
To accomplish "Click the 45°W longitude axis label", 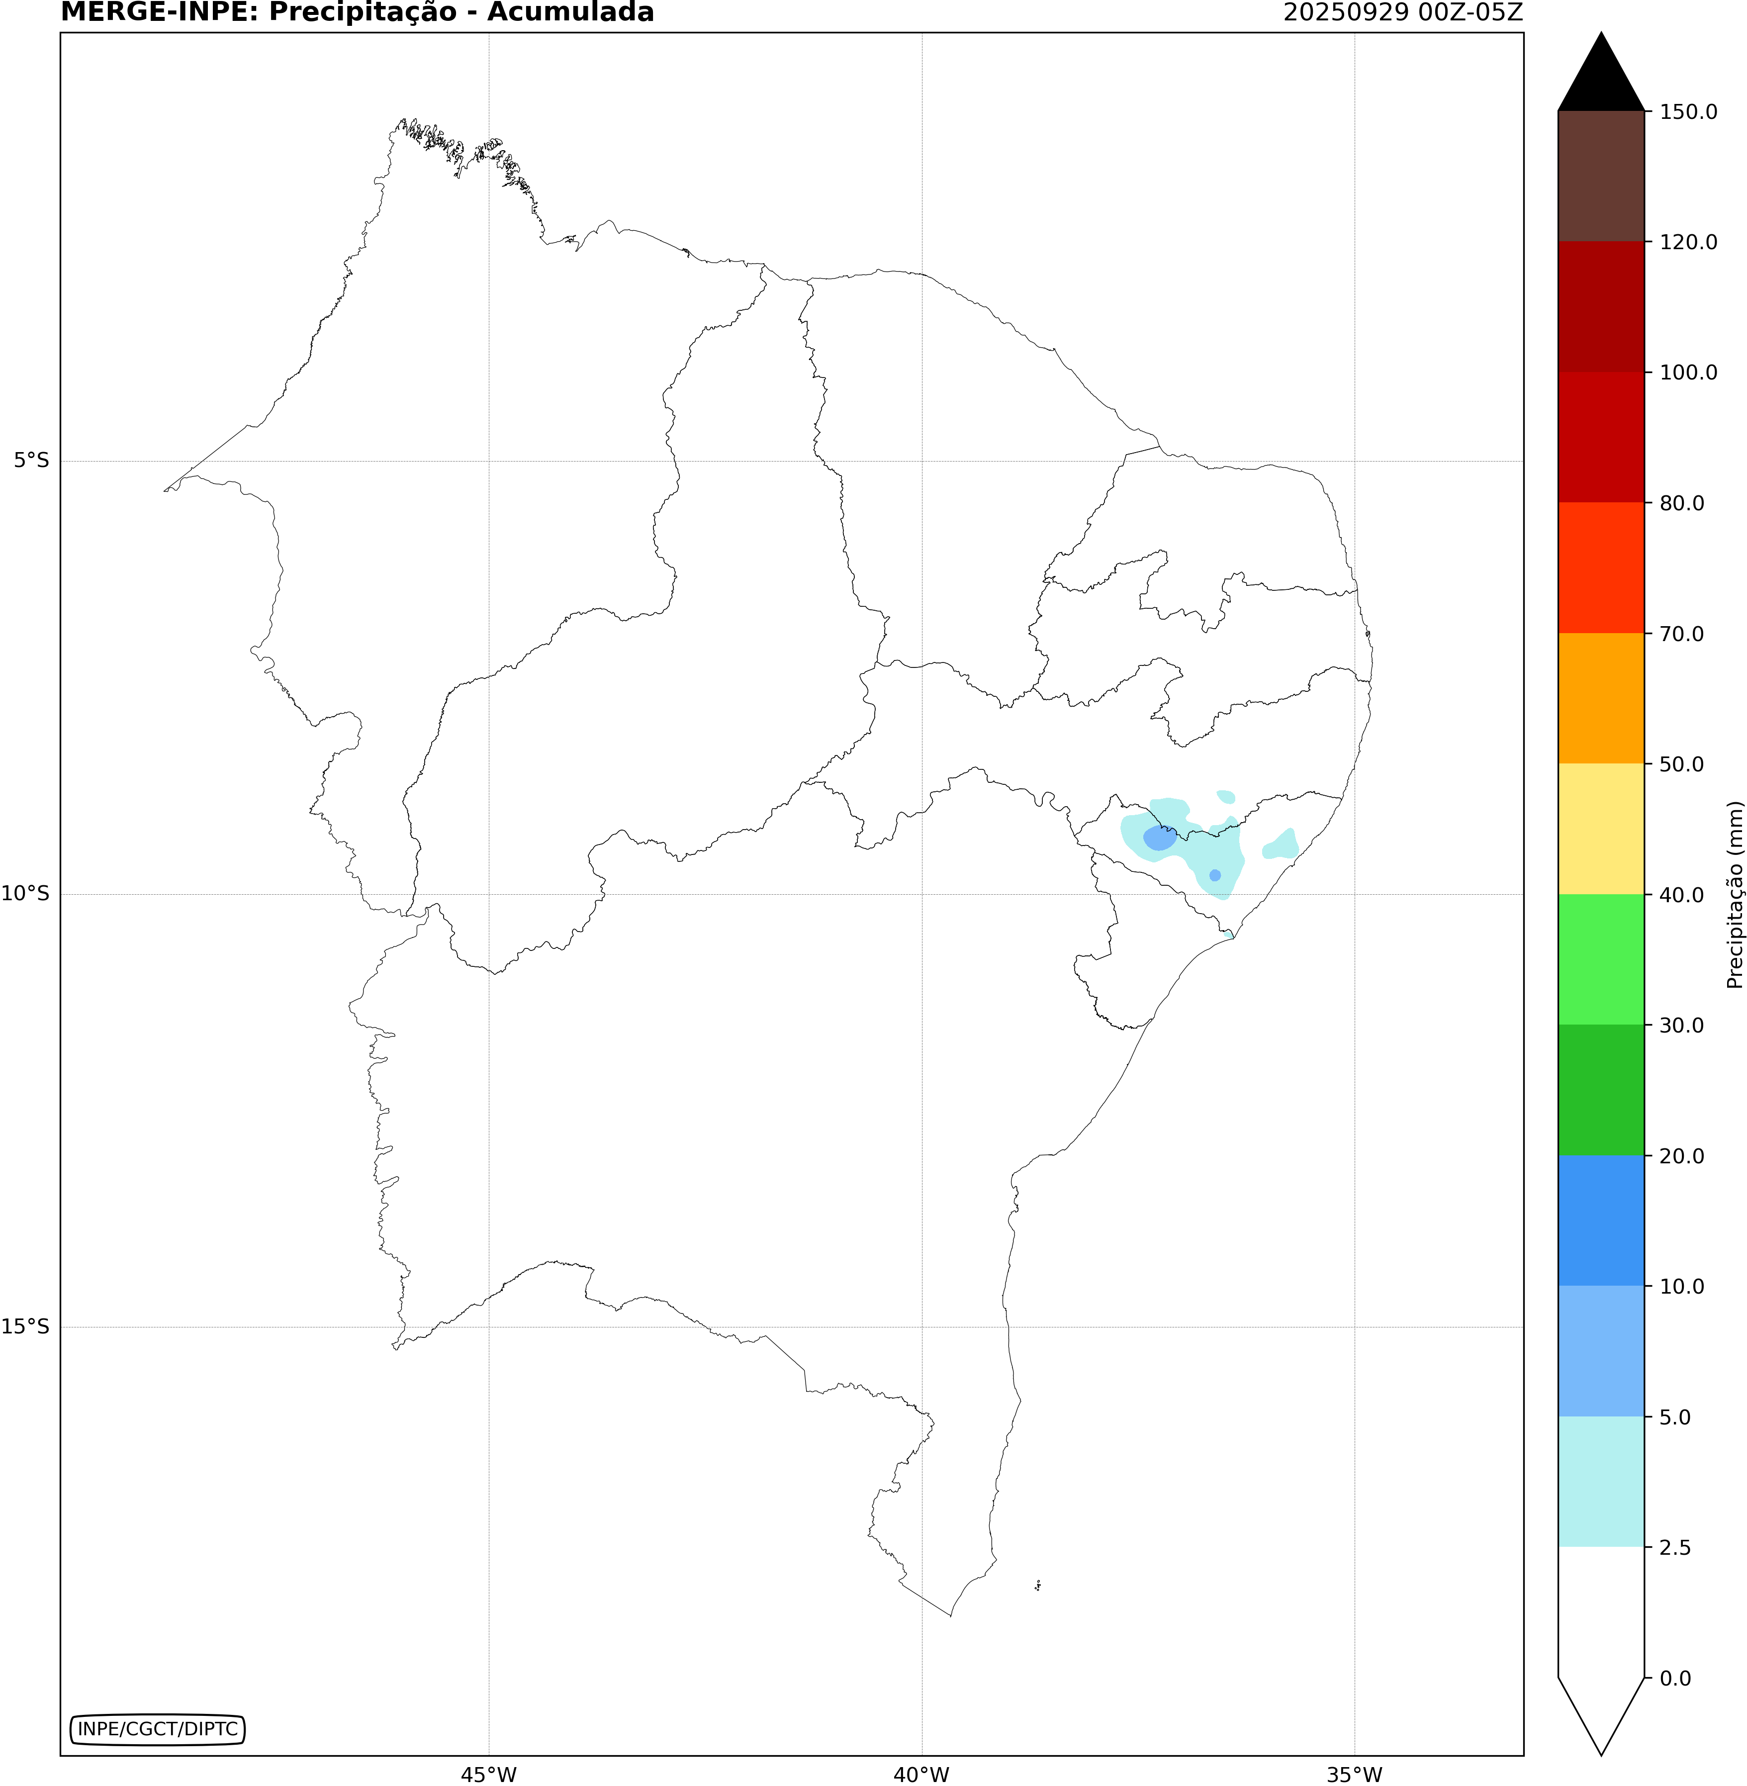I will point(488,1775).
